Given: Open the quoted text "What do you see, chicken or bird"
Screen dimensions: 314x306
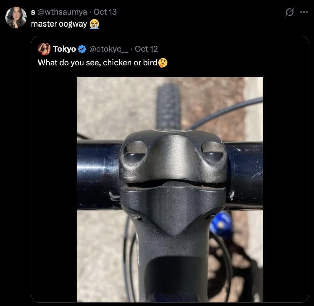Looking at the screenshot, I should point(97,63).
